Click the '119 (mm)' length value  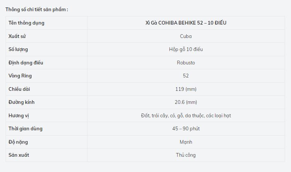tap(186, 89)
